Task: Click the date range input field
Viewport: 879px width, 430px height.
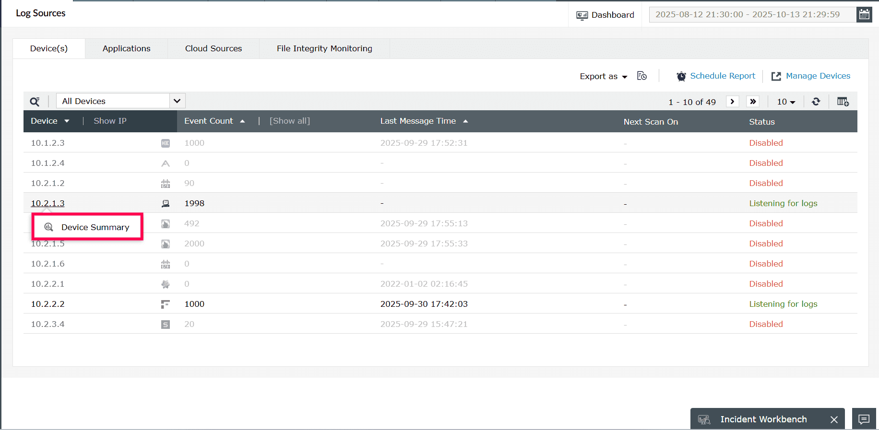Action: pos(752,14)
